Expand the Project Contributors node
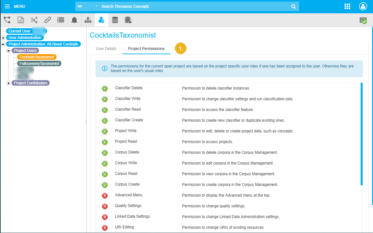 9,83
